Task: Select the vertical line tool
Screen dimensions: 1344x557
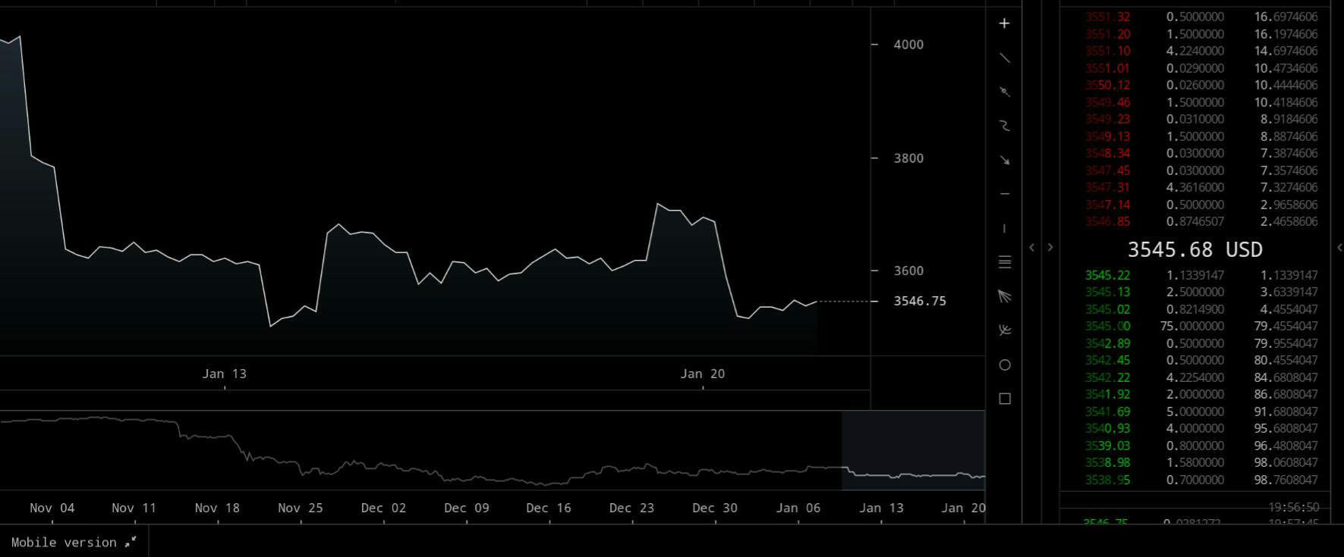Action: pyautogui.click(x=1004, y=228)
